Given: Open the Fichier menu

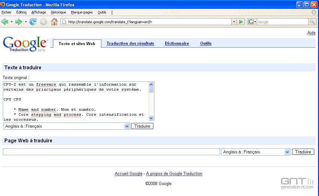Looking at the screenshot, I should coord(7,12).
